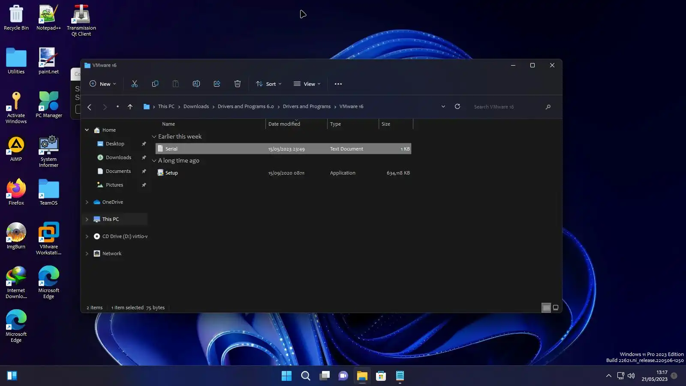The width and height of the screenshot is (686, 386).
Task: Select the Internet Download Manager desktop icon
Action: (16, 283)
